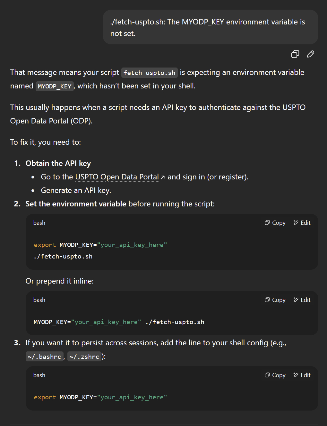Open the USPTO Open Data Portal link
The height and width of the screenshot is (426, 327).
pos(117,177)
